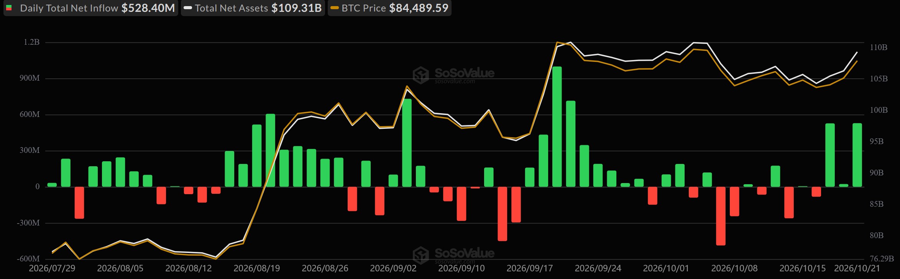The height and width of the screenshot is (279, 900).
Task: Click the tallest green inflow bar near 1B
Action: coord(557,127)
